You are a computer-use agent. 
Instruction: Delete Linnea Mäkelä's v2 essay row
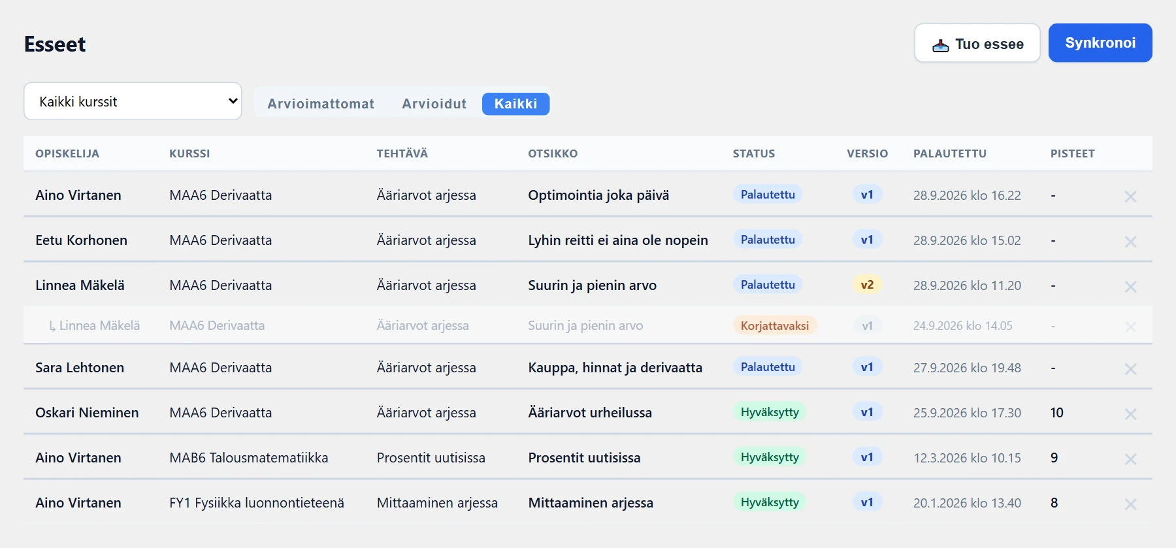tap(1130, 286)
